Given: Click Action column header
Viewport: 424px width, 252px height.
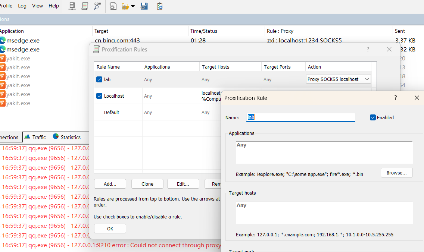Looking at the screenshot, I should point(338,67).
